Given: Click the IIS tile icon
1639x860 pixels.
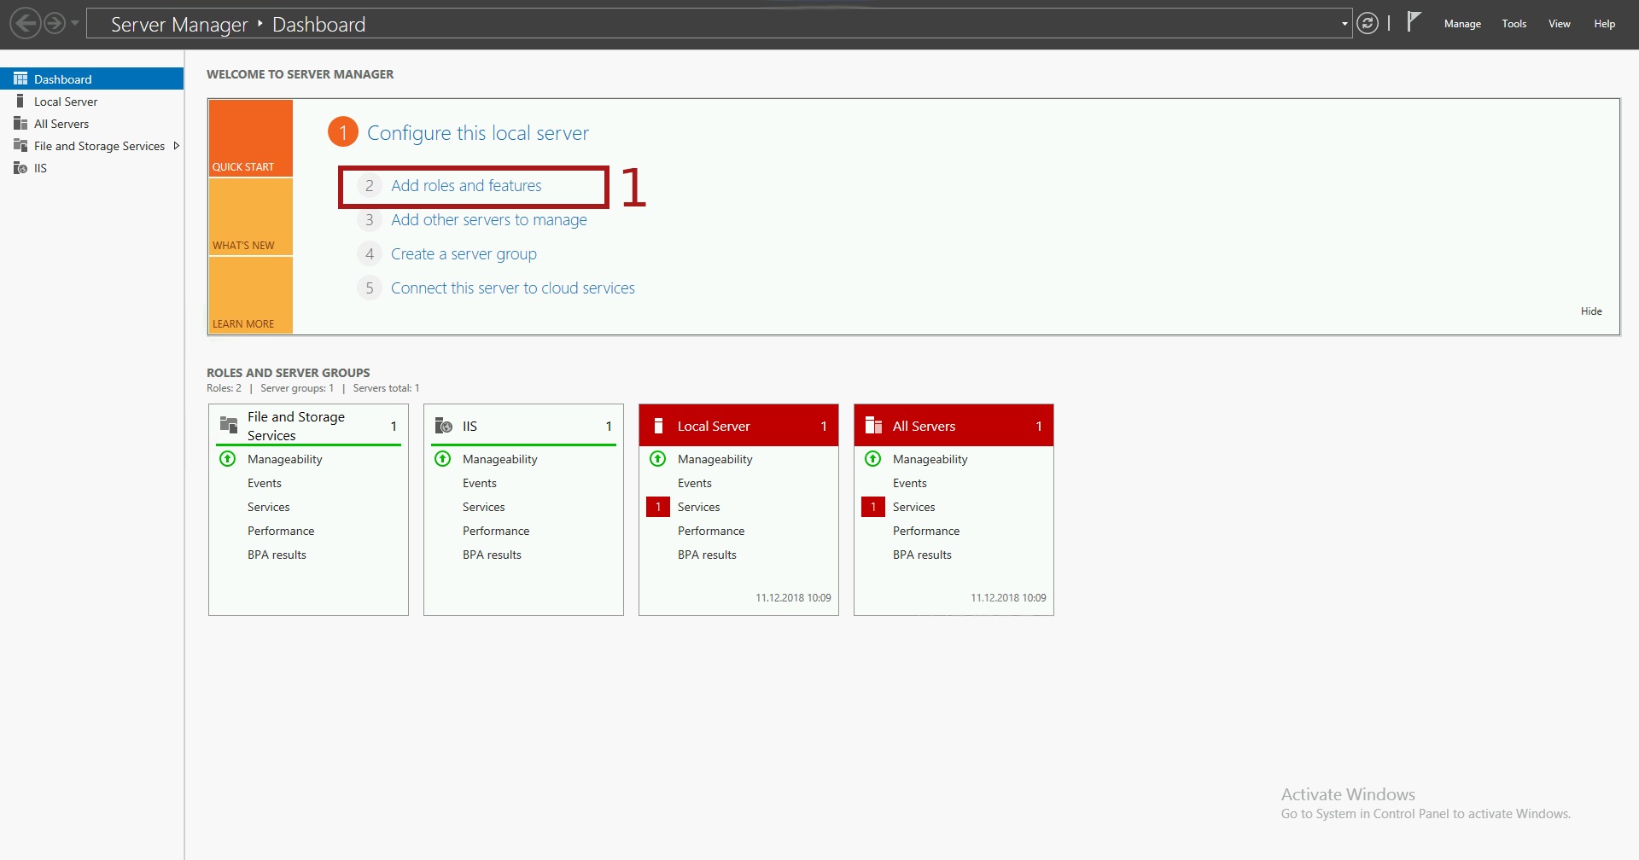Looking at the screenshot, I should 444,425.
